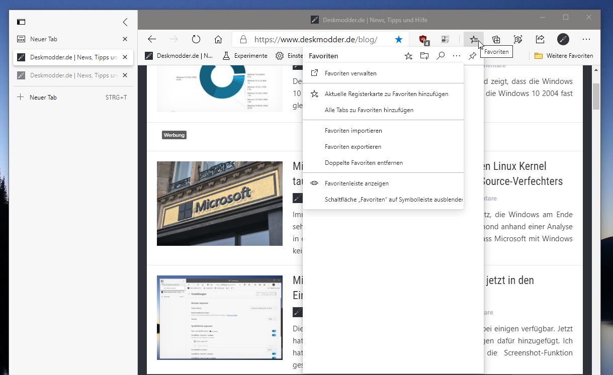Open the user profile avatar
This screenshot has width=613, height=375.
tap(563, 39)
